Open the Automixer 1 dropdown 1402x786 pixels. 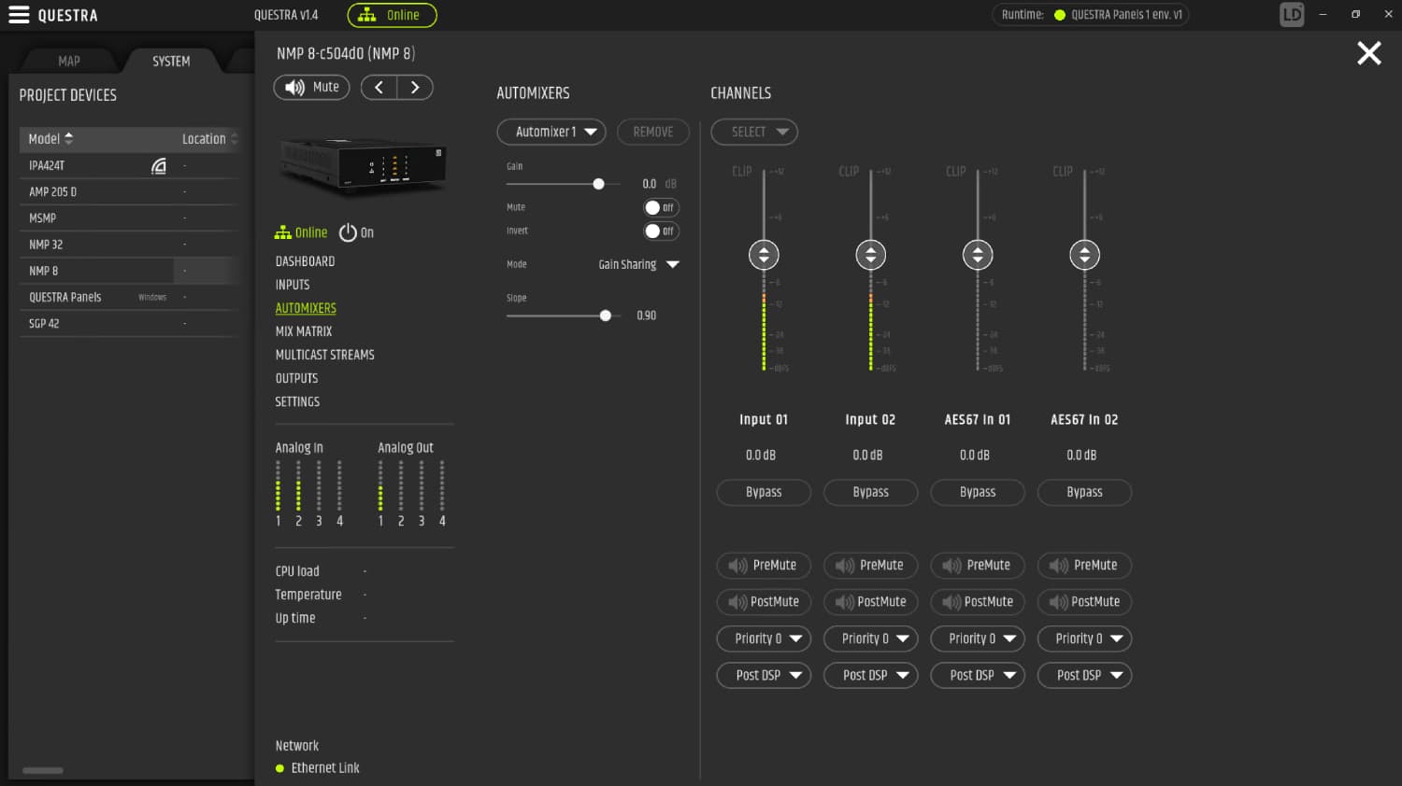point(551,132)
